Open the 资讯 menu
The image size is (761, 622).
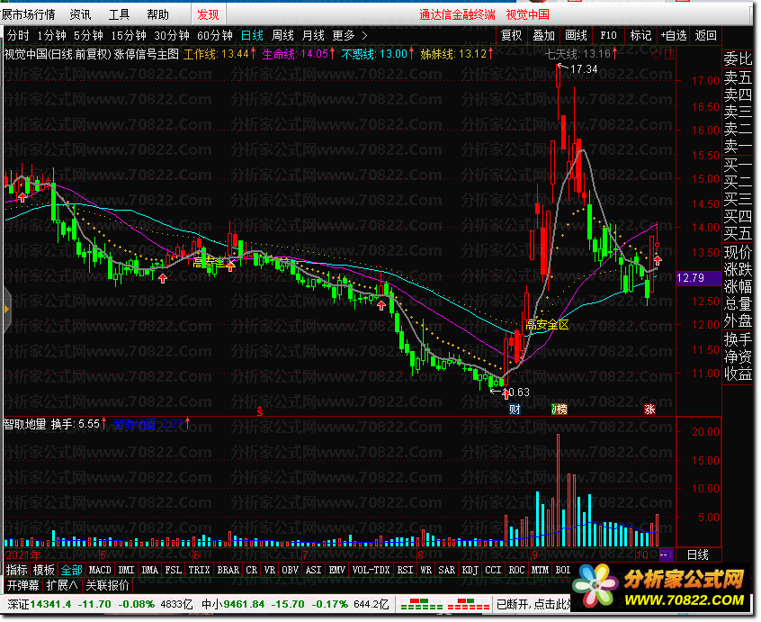[x=80, y=14]
